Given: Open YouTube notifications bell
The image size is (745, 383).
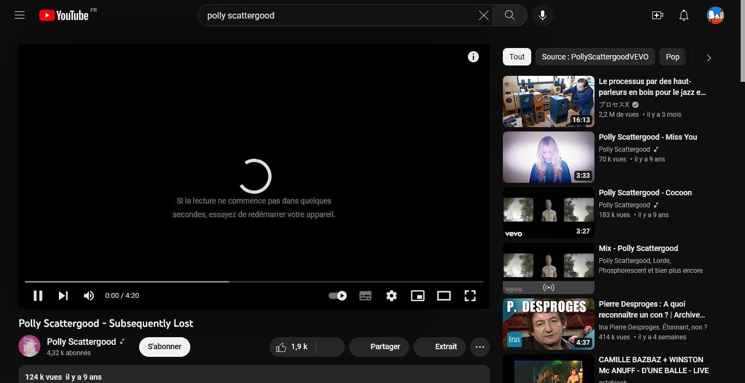Looking at the screenshot, I should [683, 15].
